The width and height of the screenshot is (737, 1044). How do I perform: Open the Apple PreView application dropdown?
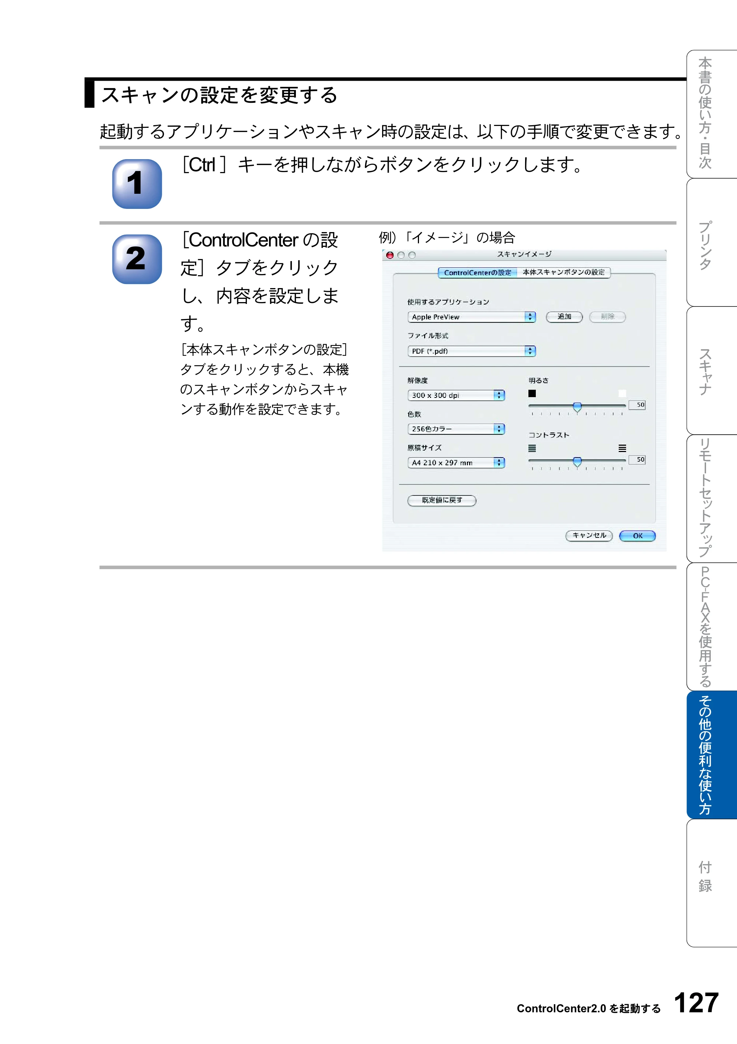pyautogui.click(x=471, y=317)
